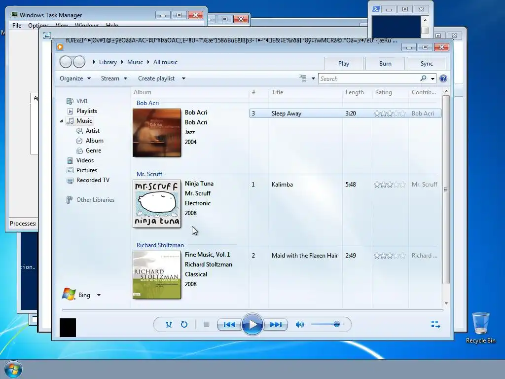The height and width of the screenshot is (379, 505).
Task: Rate Kalimba using its stars
Action: [390, 185]
